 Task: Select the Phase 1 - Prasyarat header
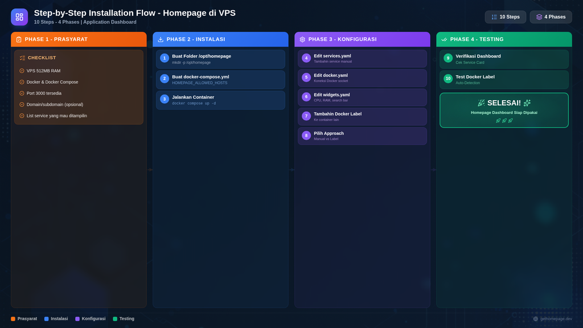tap(79, 39)
